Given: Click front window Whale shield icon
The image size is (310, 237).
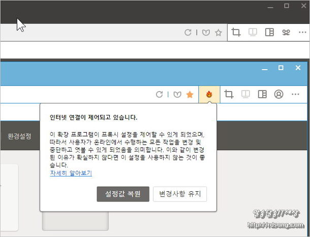Looking at the screenshot, I should coord(177,95).
